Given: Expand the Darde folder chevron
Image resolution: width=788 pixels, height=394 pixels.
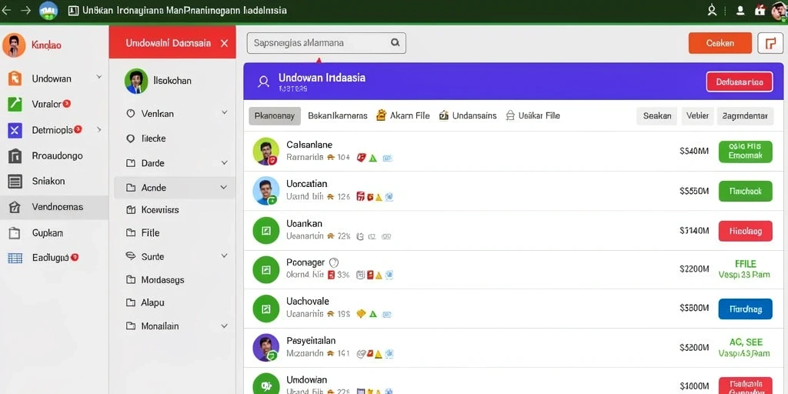Looking at the screenshot, I should (224, 163).
